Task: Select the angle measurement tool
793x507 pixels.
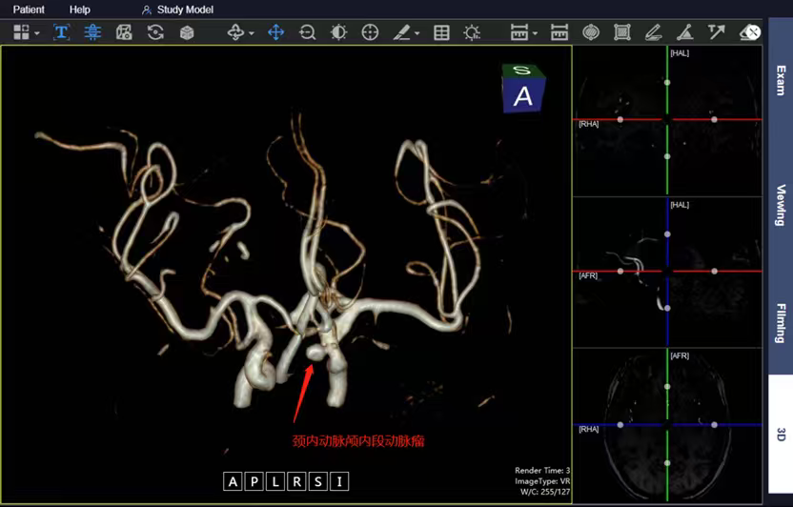Action: point(683,32)
